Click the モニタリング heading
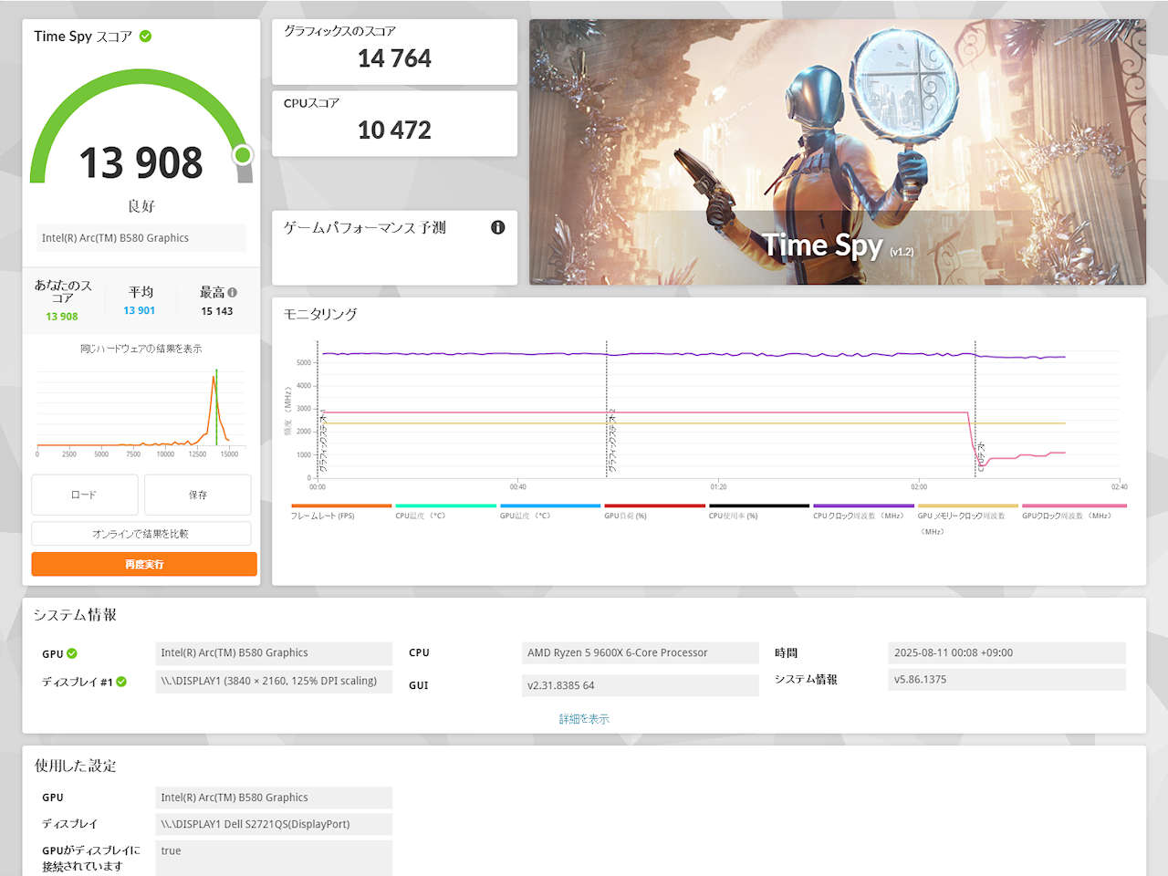Screen dimensions: 1168x876 pos(320,314)
